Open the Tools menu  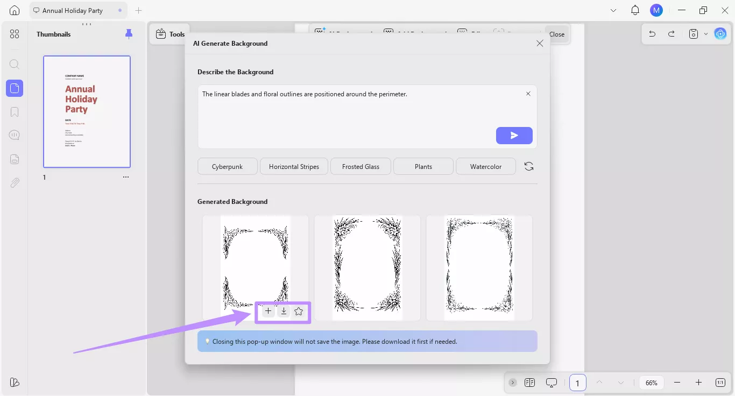click(170, 33)
